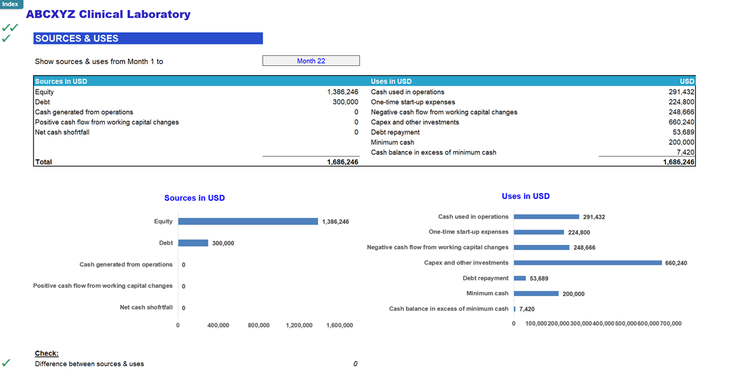Click the Equity data label 1,386,246 in chart
This screenshot has width=747, height=373.
[336, 221]
